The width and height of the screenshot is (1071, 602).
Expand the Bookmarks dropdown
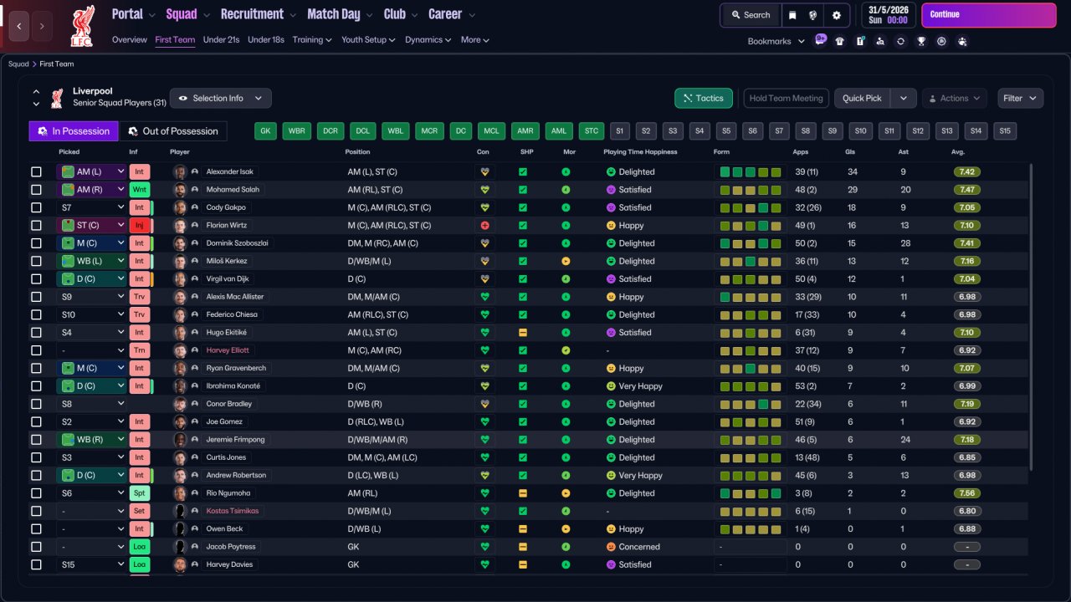point(776,41)
